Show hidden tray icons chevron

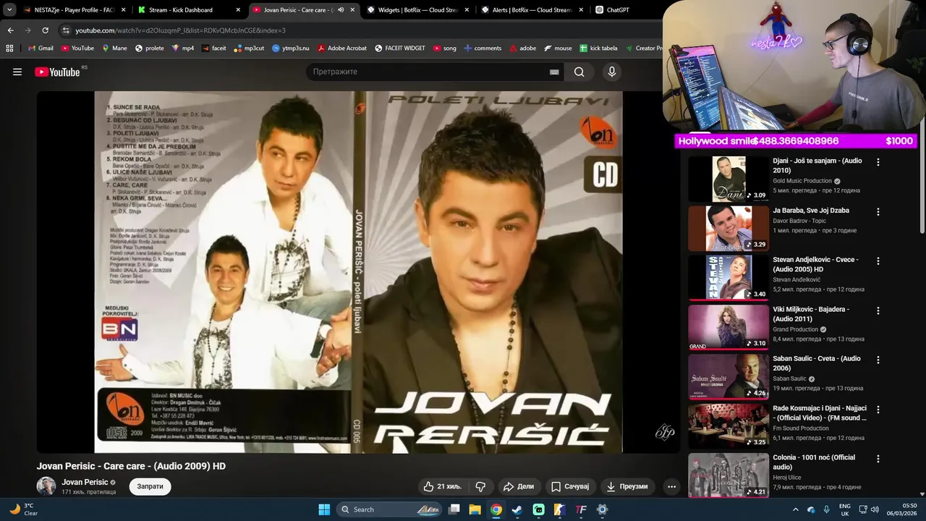[x=796, y=509]
